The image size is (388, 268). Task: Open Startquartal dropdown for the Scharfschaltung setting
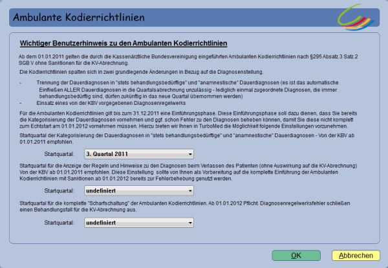click(138, 222)
